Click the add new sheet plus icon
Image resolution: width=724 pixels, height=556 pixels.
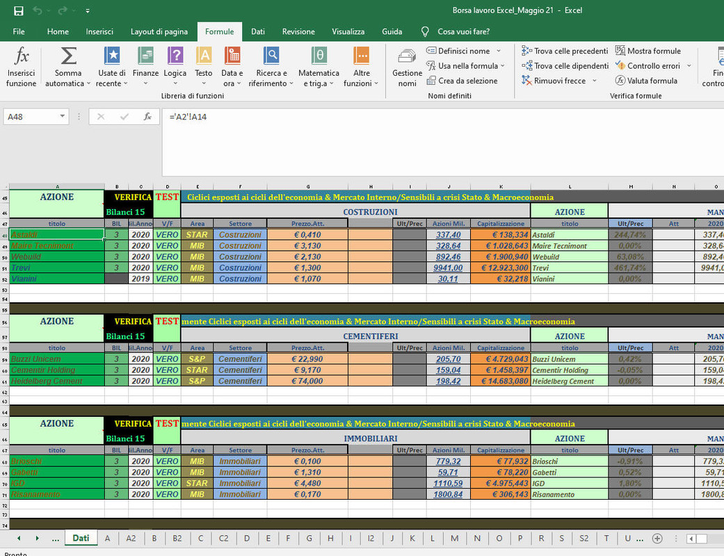pos(657,539)
